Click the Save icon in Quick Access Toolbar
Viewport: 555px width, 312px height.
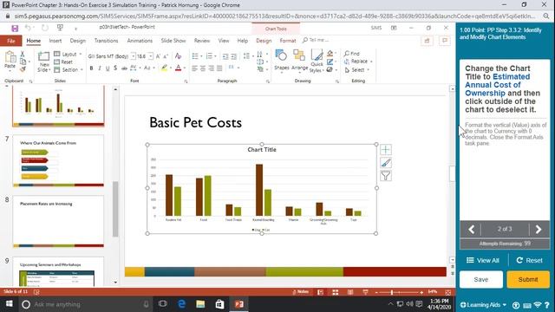15,29
